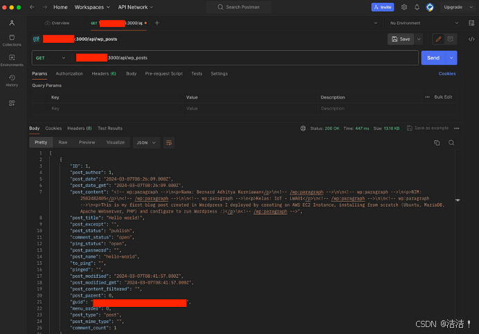
Task: Open the Send button dropdown arrow
Action: (451, 58)
